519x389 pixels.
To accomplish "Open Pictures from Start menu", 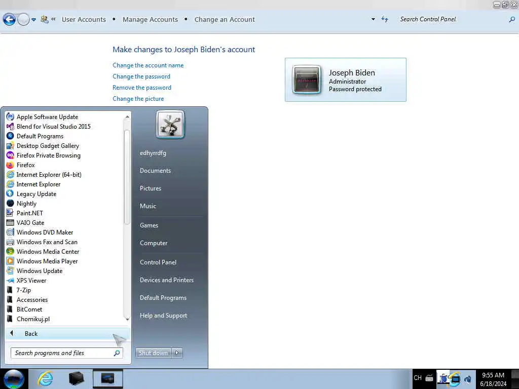I will click(150, 188).
